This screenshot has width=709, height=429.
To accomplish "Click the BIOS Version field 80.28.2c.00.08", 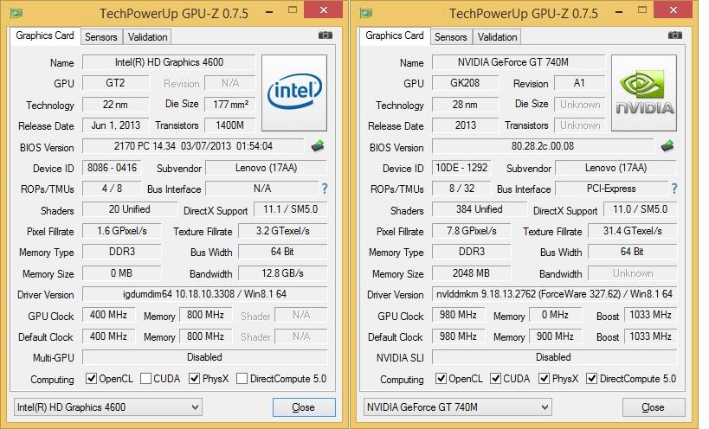I will [x=543, y=146].
